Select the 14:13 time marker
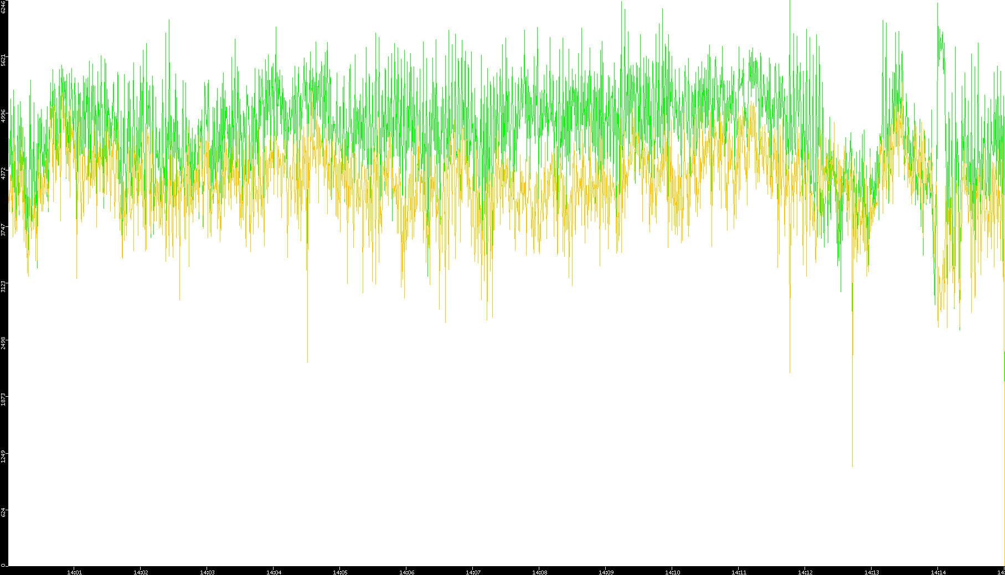Viewport: 1005px width, 575px height. coord(872,572)
